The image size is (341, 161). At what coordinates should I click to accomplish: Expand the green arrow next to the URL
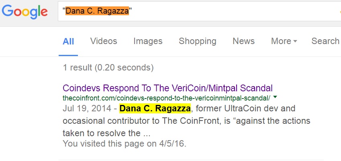click(x=275, y=97)
